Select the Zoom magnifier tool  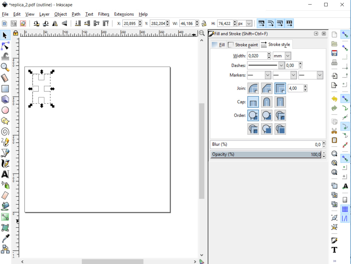point(5,67)
